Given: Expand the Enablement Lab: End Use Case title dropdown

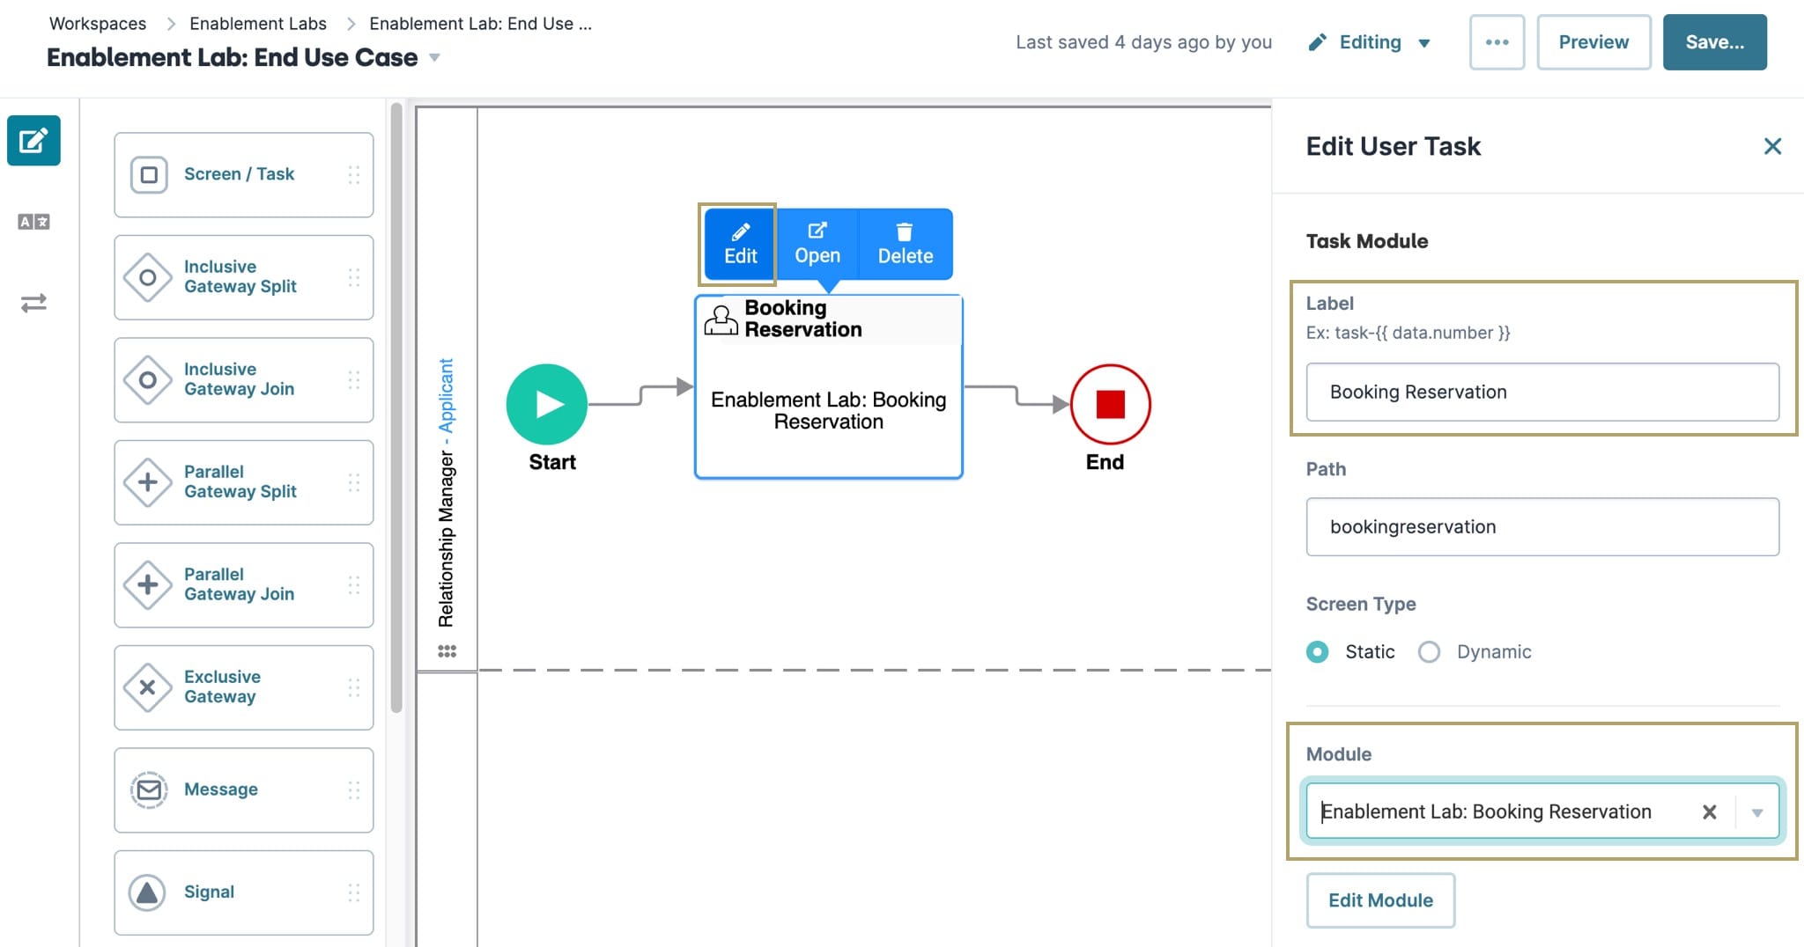Looking at the screenshot, I should click(x=434, y=58).
